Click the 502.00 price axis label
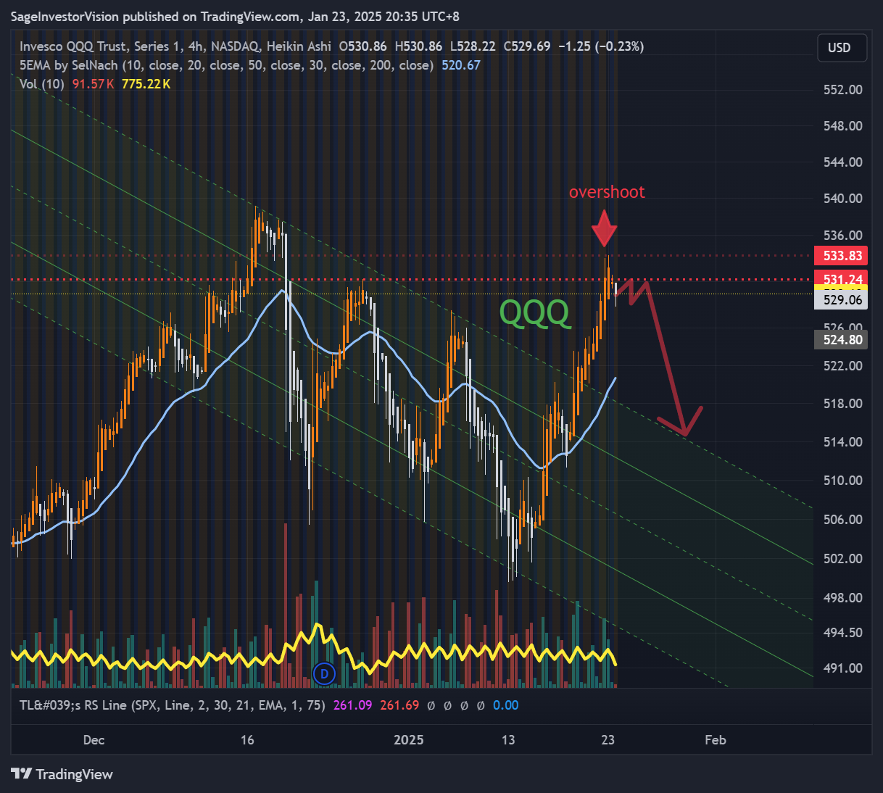This screenshot has height=793, width=883. (843, 559)
